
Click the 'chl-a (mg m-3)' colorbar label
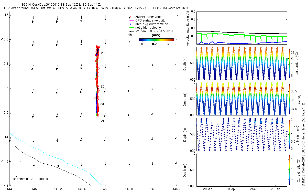tap(297, 135)
